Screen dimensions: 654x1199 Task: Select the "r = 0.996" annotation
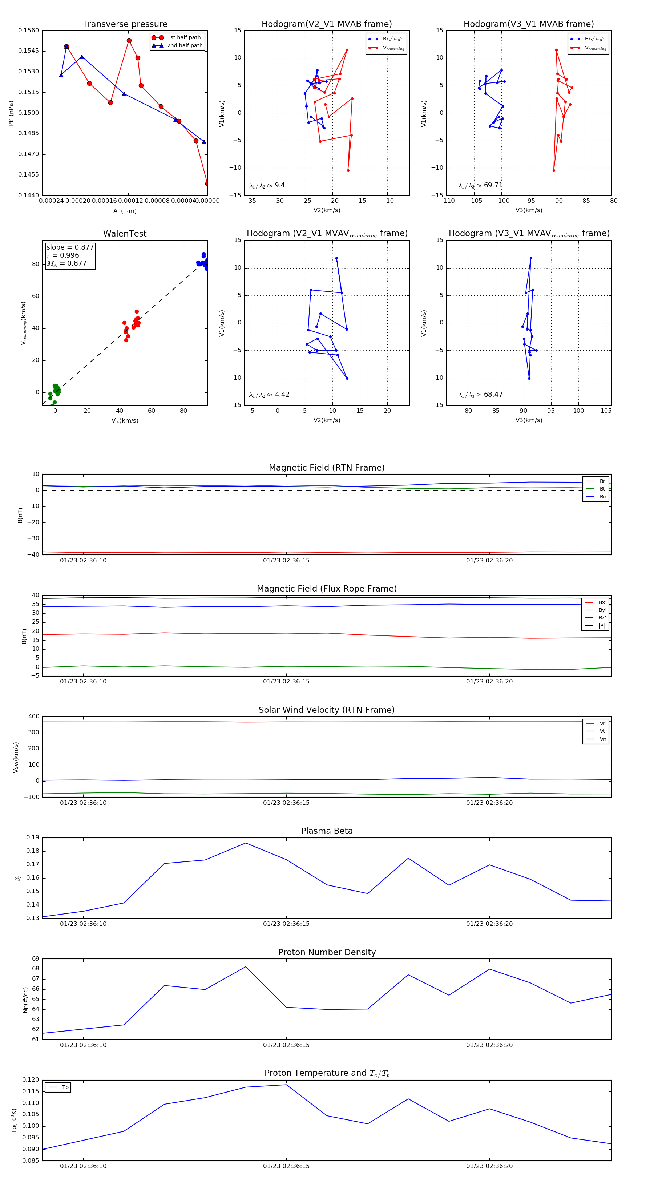63,255
